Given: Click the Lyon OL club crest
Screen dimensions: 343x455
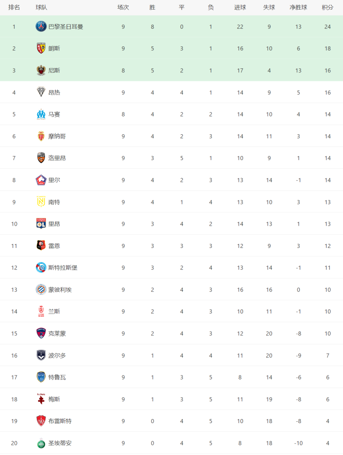Looking at the screenshot, I should [41, 224].
